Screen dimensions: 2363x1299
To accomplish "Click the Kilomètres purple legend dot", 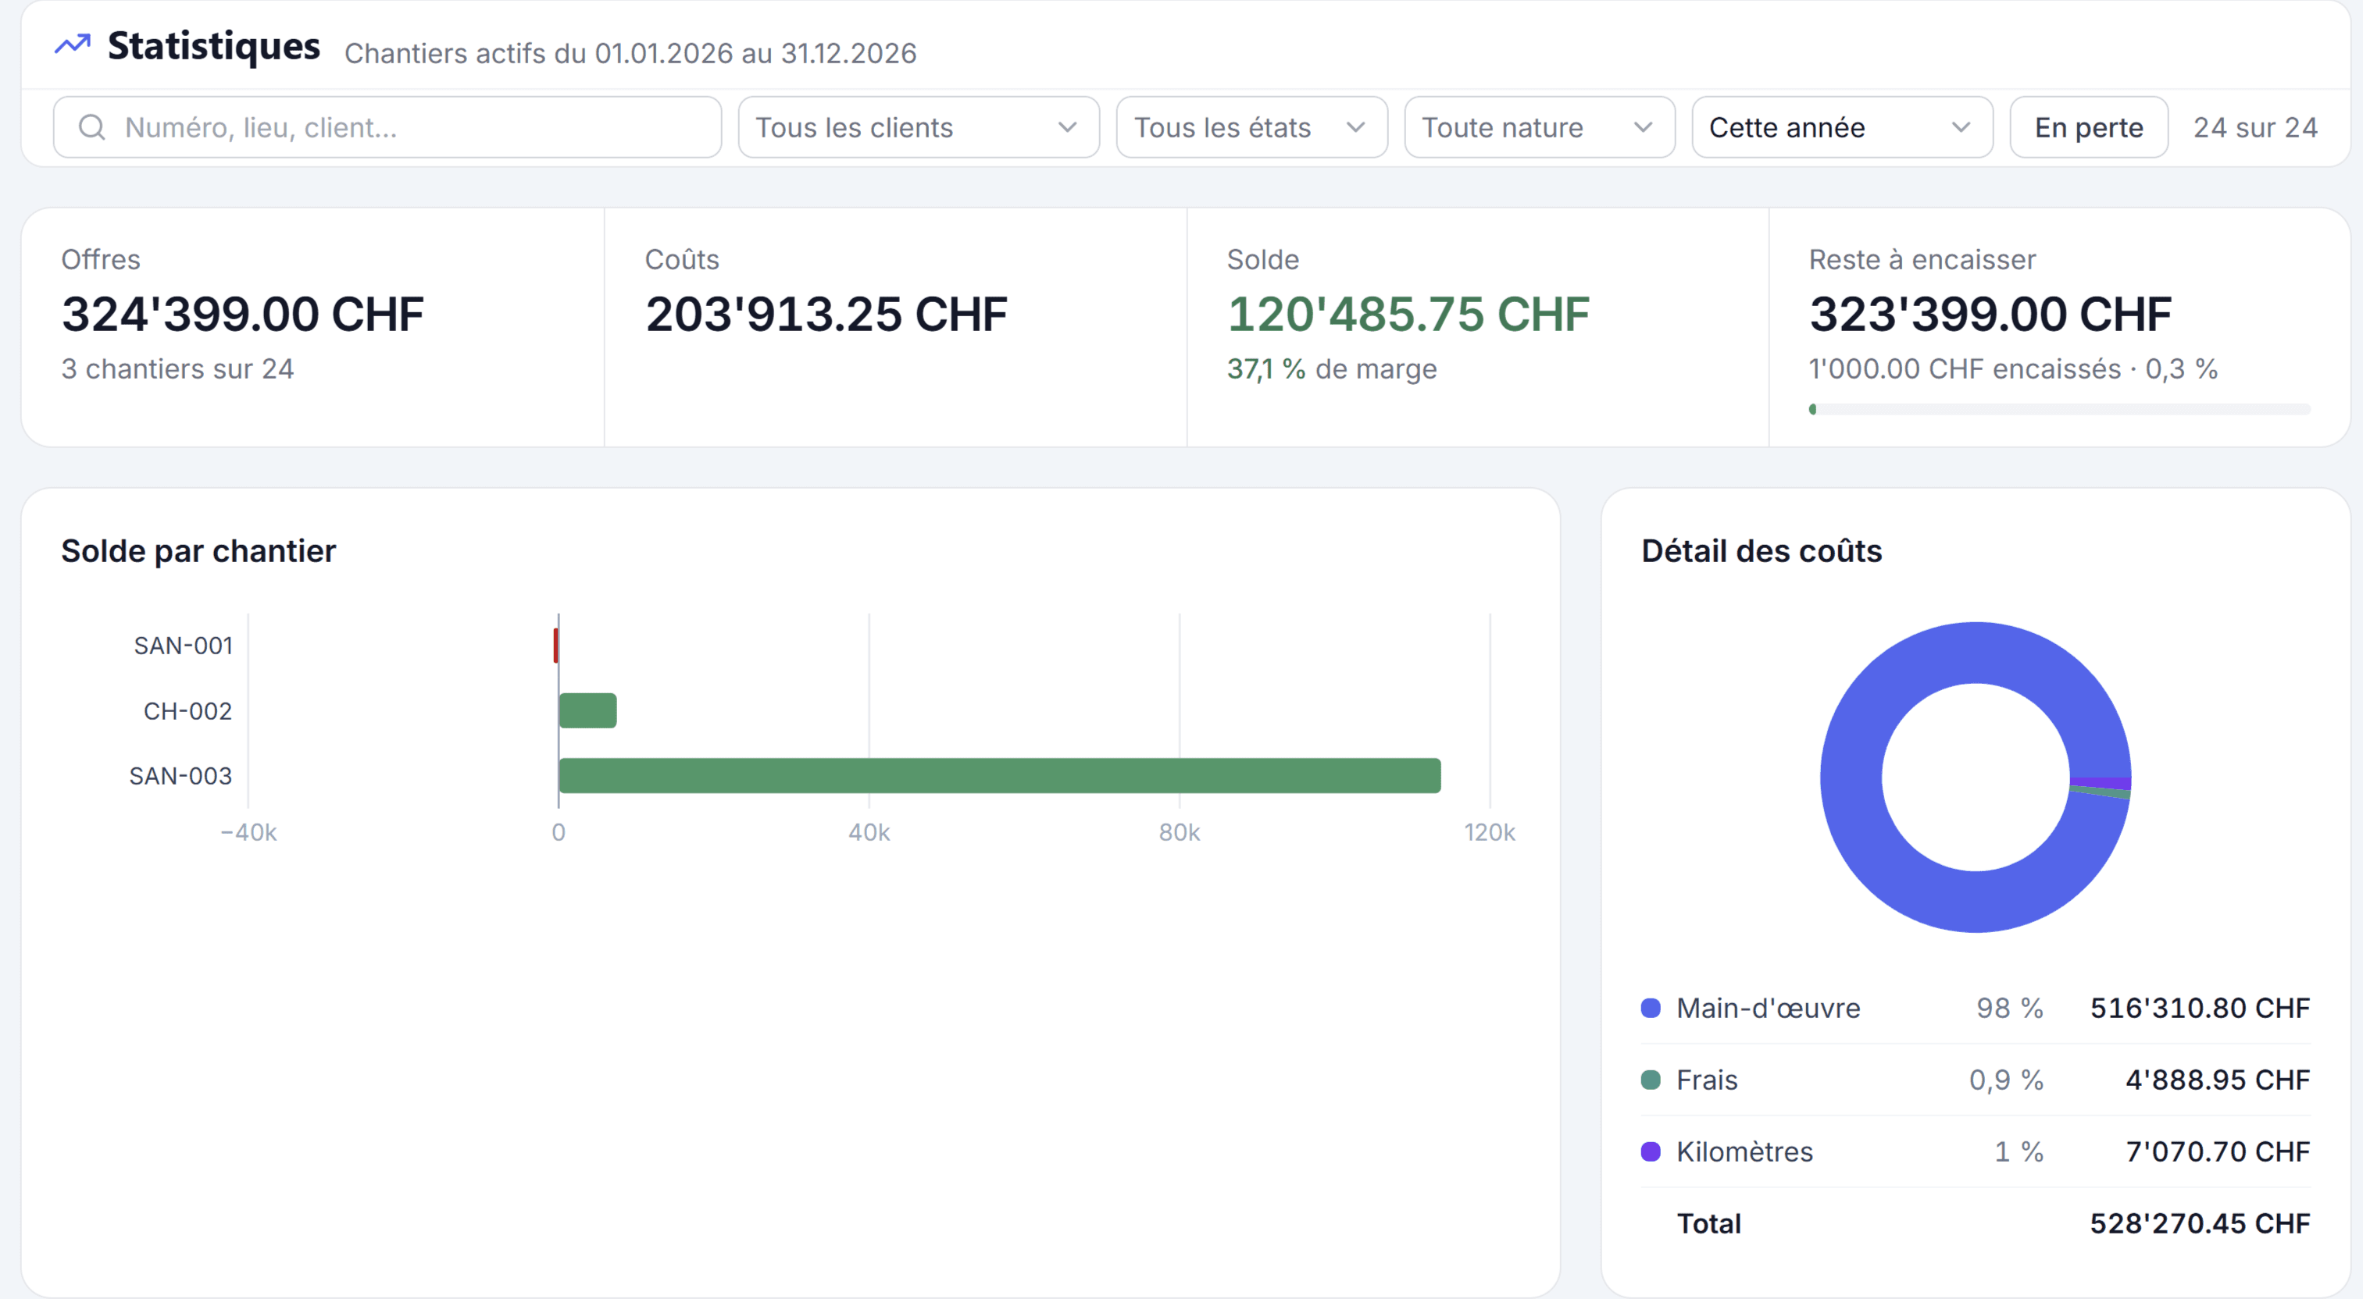I will pyautogui.click(x=1651, y=1151).
